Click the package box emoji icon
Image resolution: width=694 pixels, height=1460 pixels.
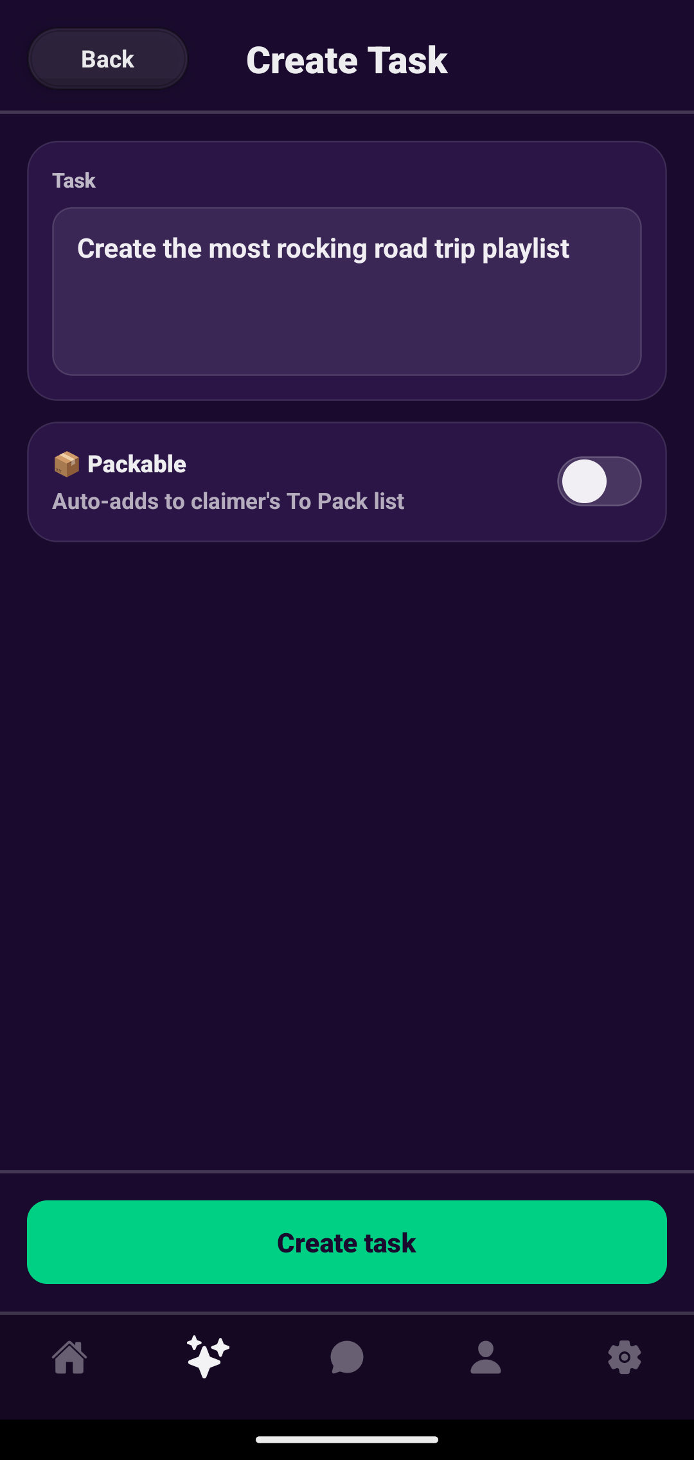click(66, 464)
